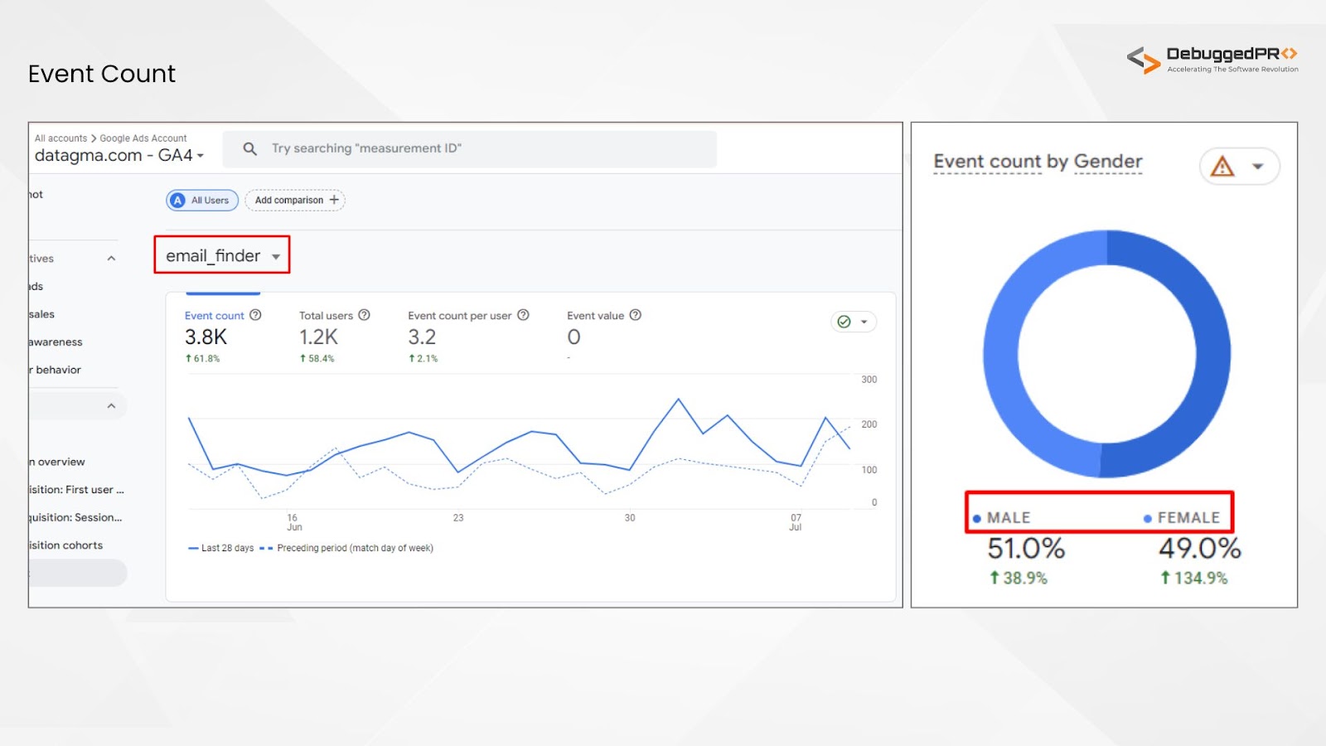Click the search magnifier icon
The image size is (1326, 746).
249,148
